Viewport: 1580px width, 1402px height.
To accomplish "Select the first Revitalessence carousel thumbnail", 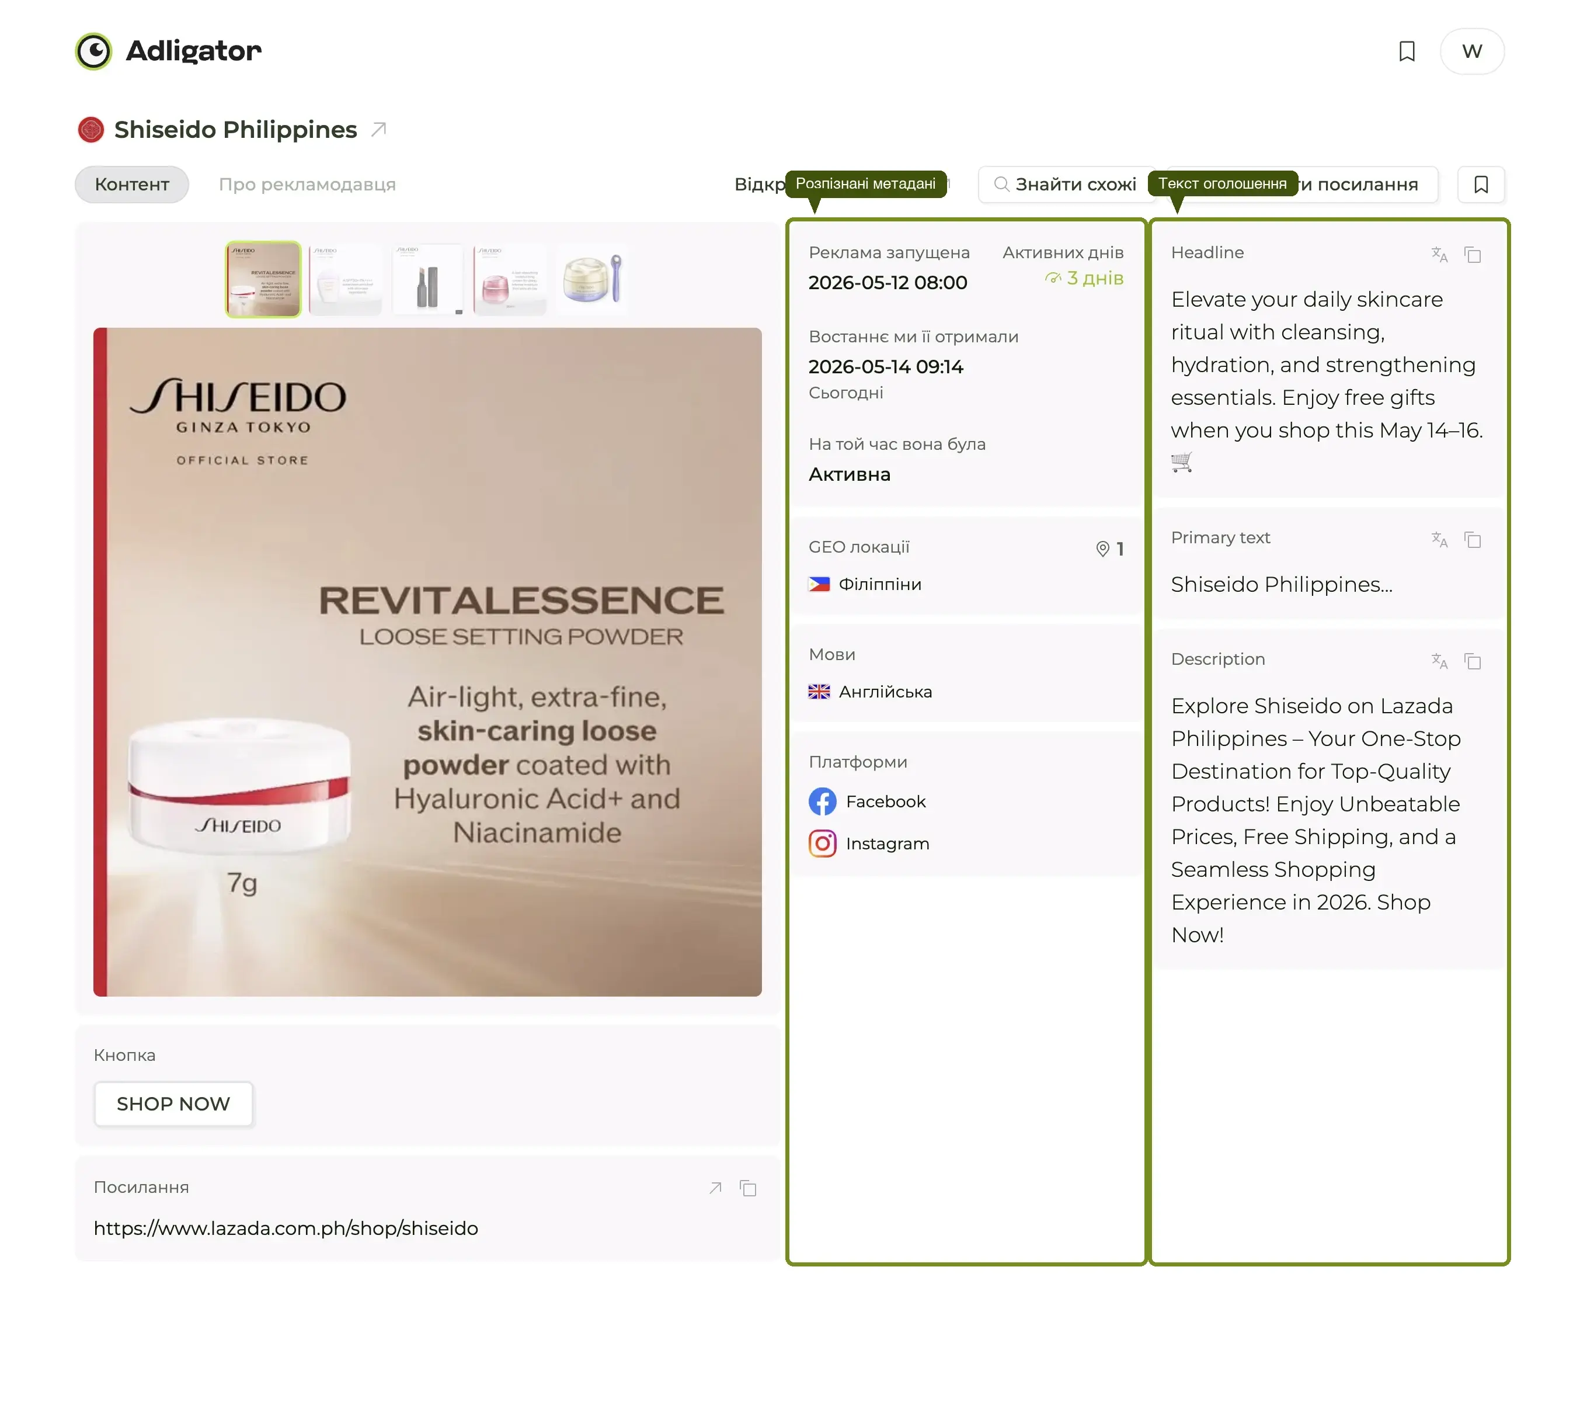I will pyautogui.click(x=263, y=279).
